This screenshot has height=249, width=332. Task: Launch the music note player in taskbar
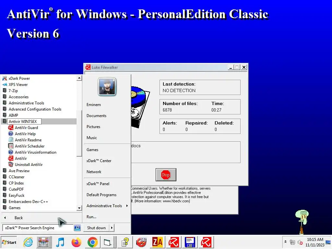[60, 242]
